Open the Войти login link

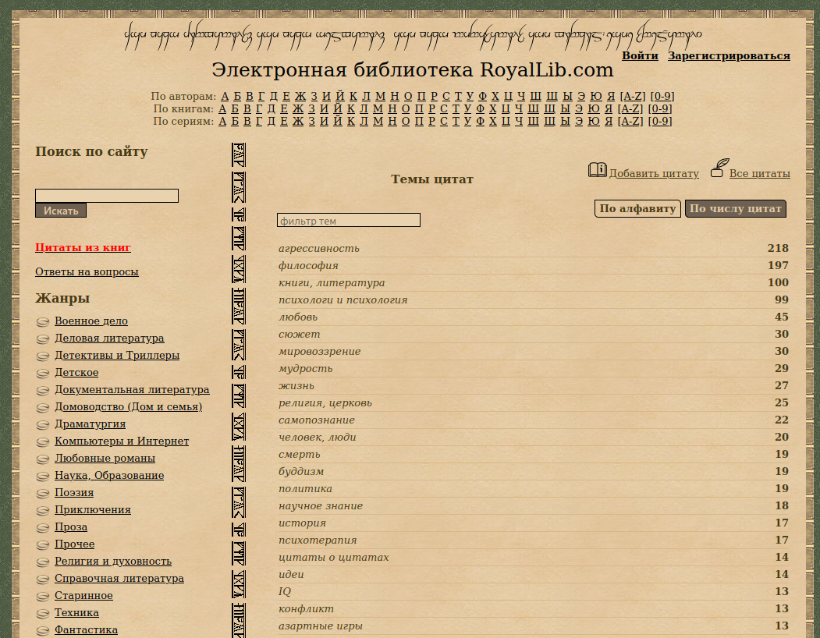tap(640, 56)
